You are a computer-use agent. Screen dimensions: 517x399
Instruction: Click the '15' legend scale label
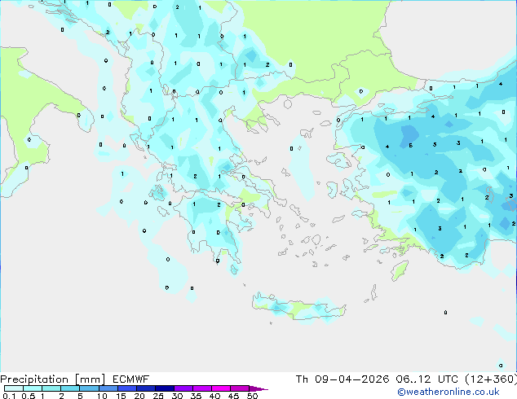tap(121, 396)
